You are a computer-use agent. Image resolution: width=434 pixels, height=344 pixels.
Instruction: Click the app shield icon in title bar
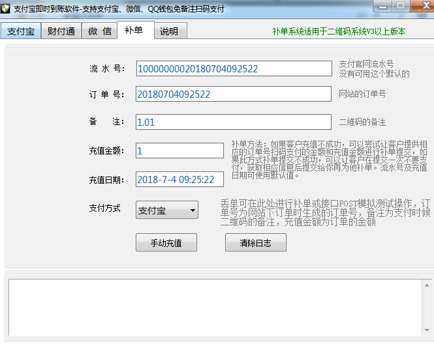5,8
